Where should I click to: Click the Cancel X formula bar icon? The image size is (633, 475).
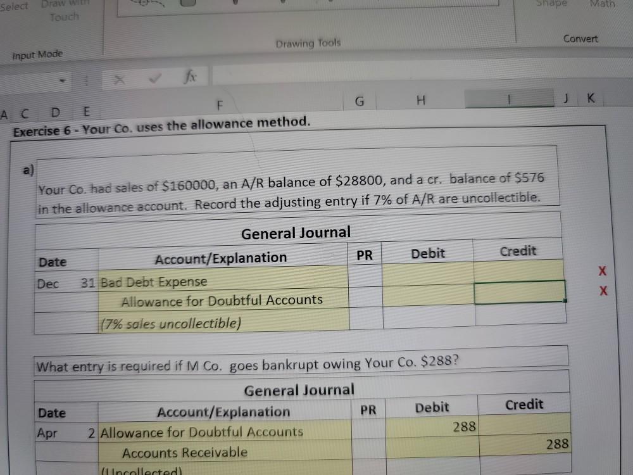[118, 80]
